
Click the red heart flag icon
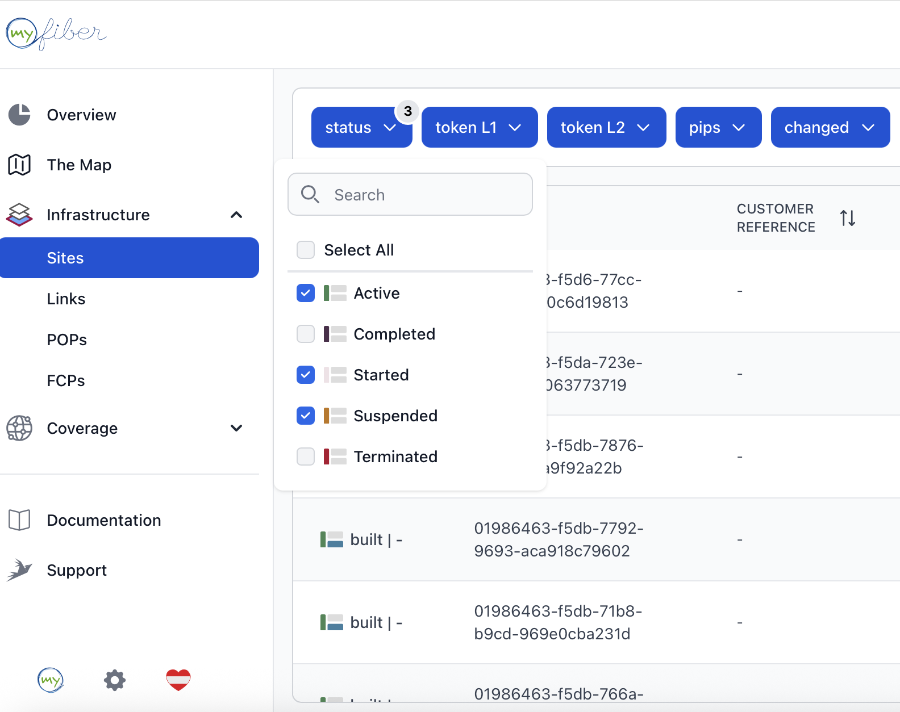(178, 680)
